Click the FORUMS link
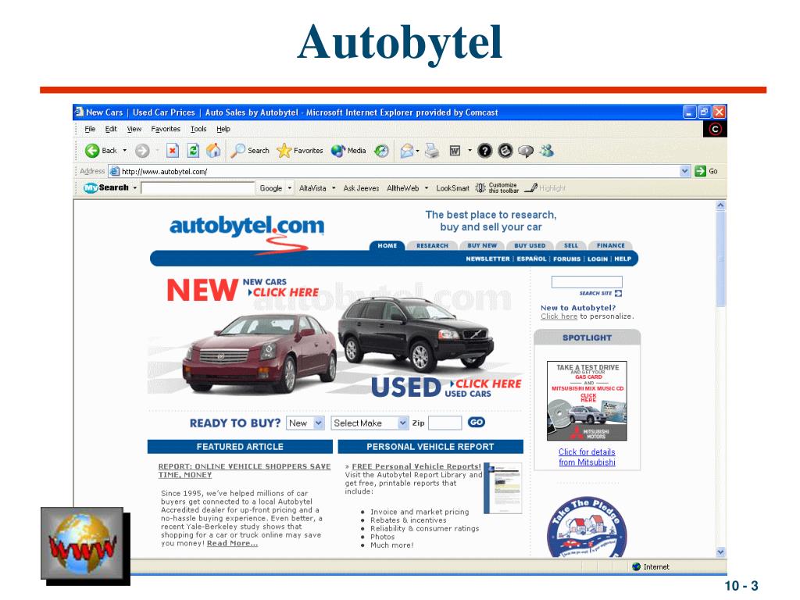 click(x=567, y=259)
